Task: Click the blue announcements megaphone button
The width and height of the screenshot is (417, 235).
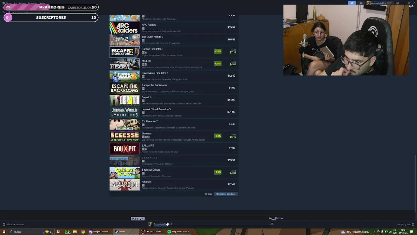Action: coord(352,3)
